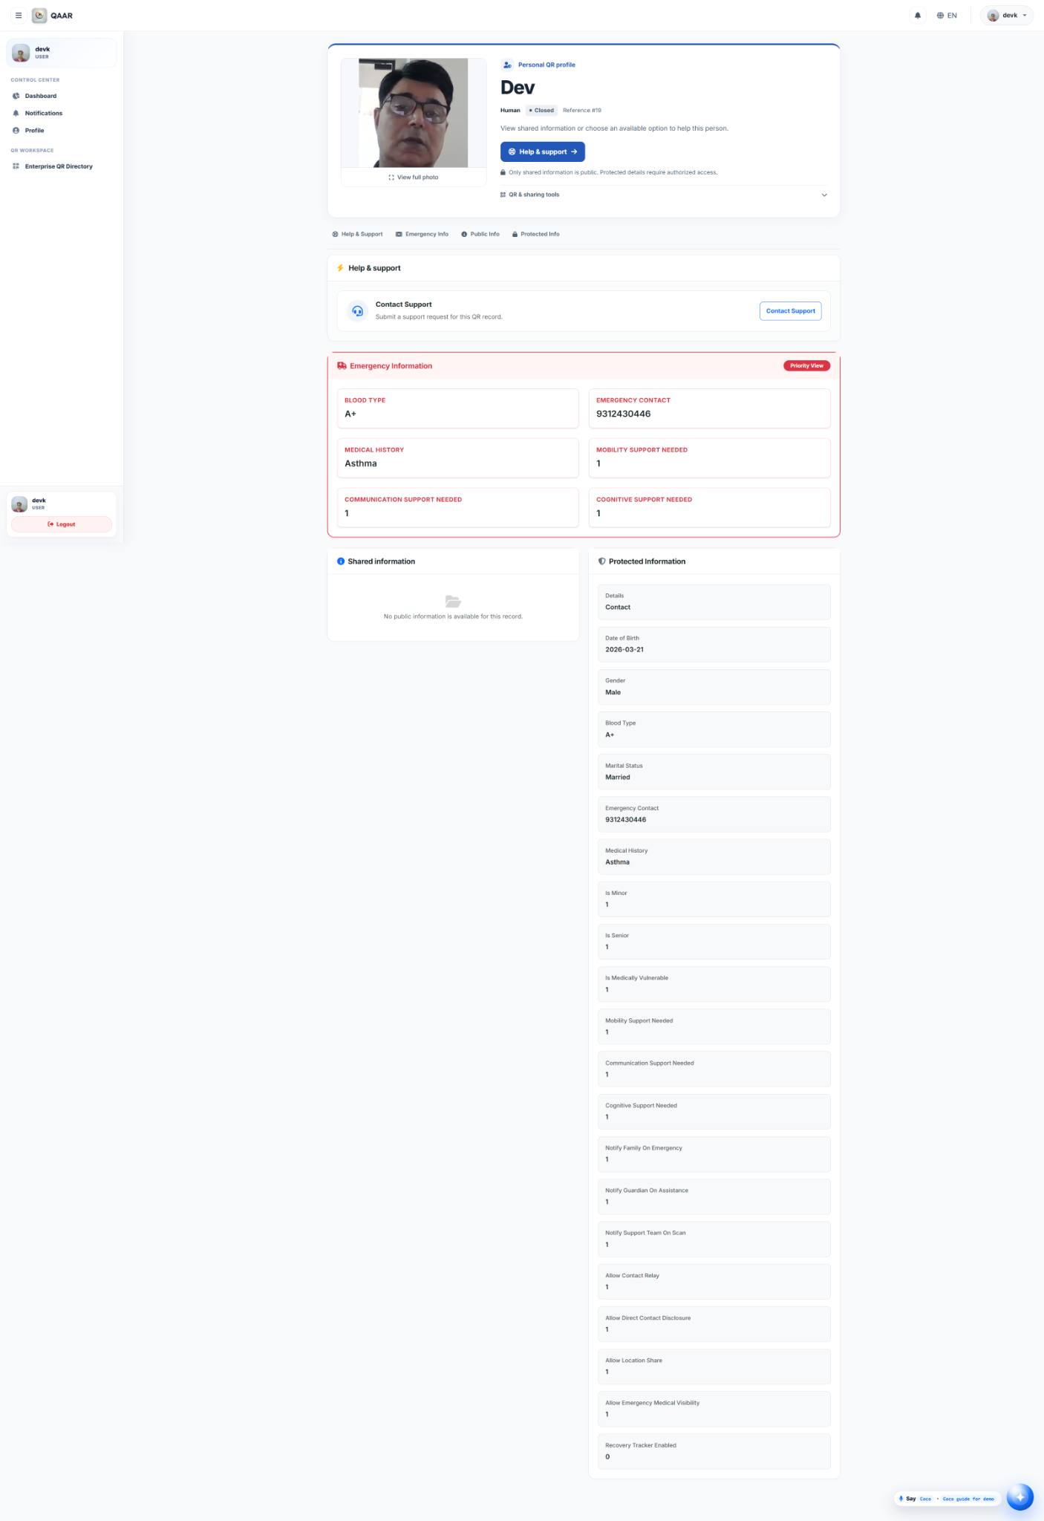1044x1521 pixels.
Task: Click the QAAR logo icon
Action: click(39, 16)
